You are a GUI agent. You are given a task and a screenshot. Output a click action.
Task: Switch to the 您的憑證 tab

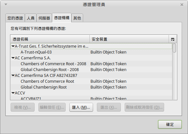click(x=15, y=18)
